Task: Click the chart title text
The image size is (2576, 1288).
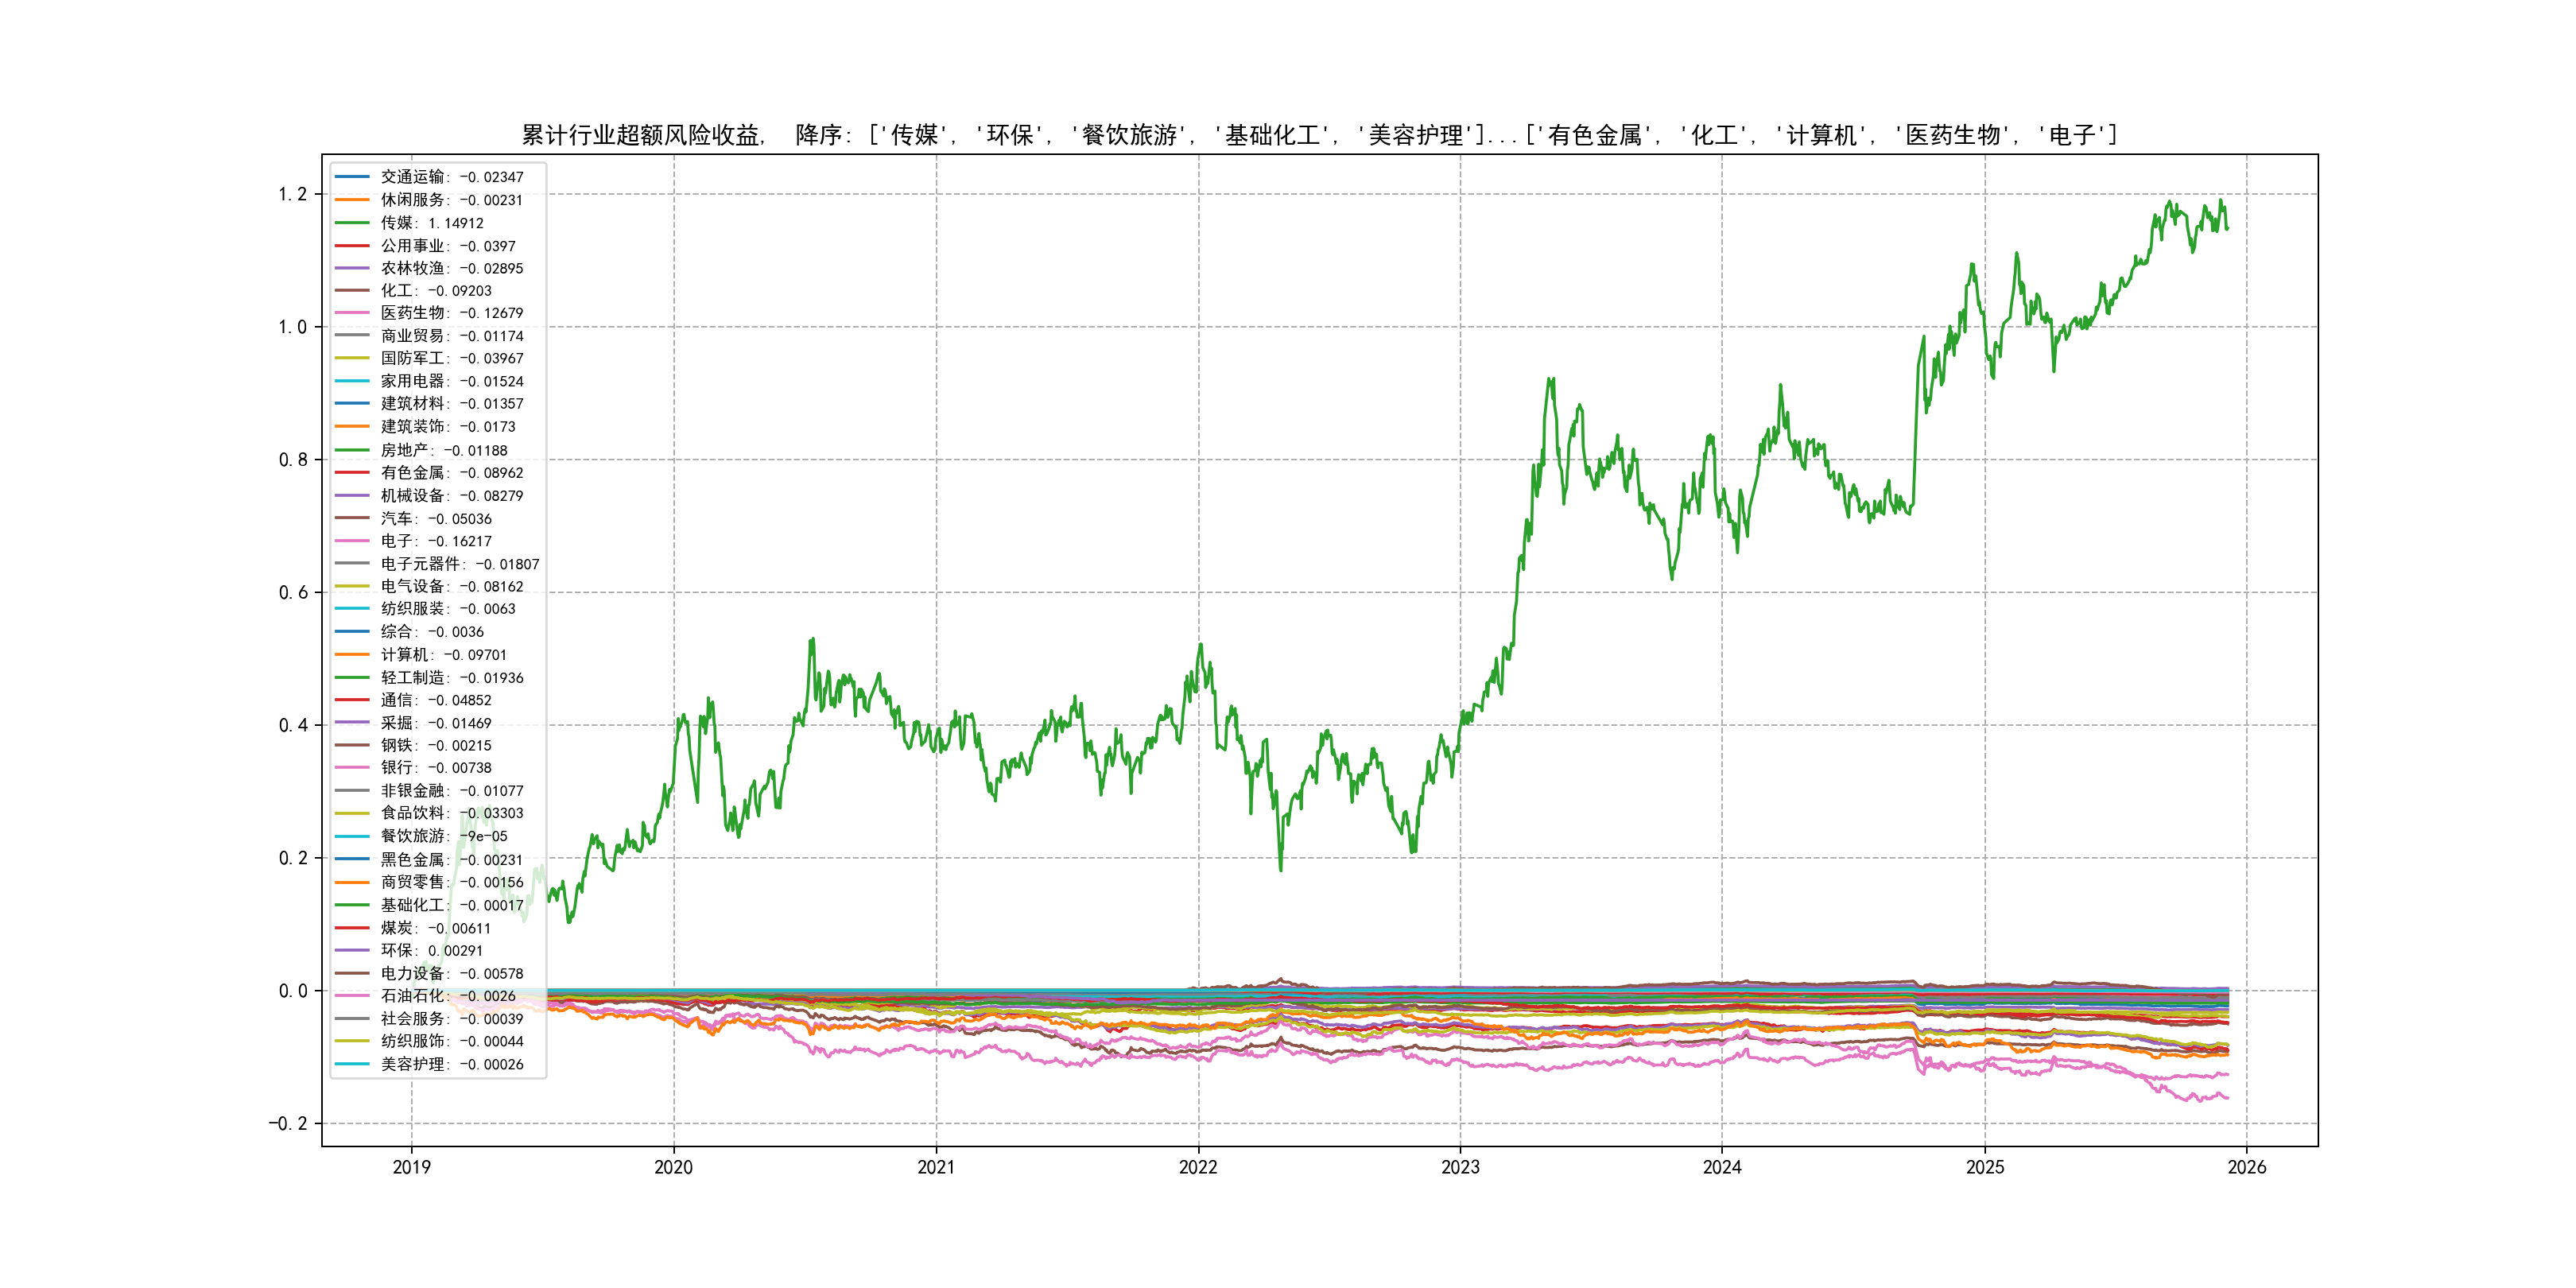Action: 1319,135
